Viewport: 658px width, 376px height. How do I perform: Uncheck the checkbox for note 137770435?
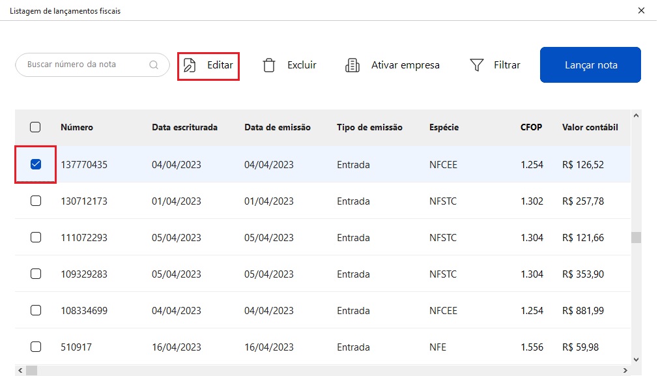pyautogui.click(x=36, y=164)
